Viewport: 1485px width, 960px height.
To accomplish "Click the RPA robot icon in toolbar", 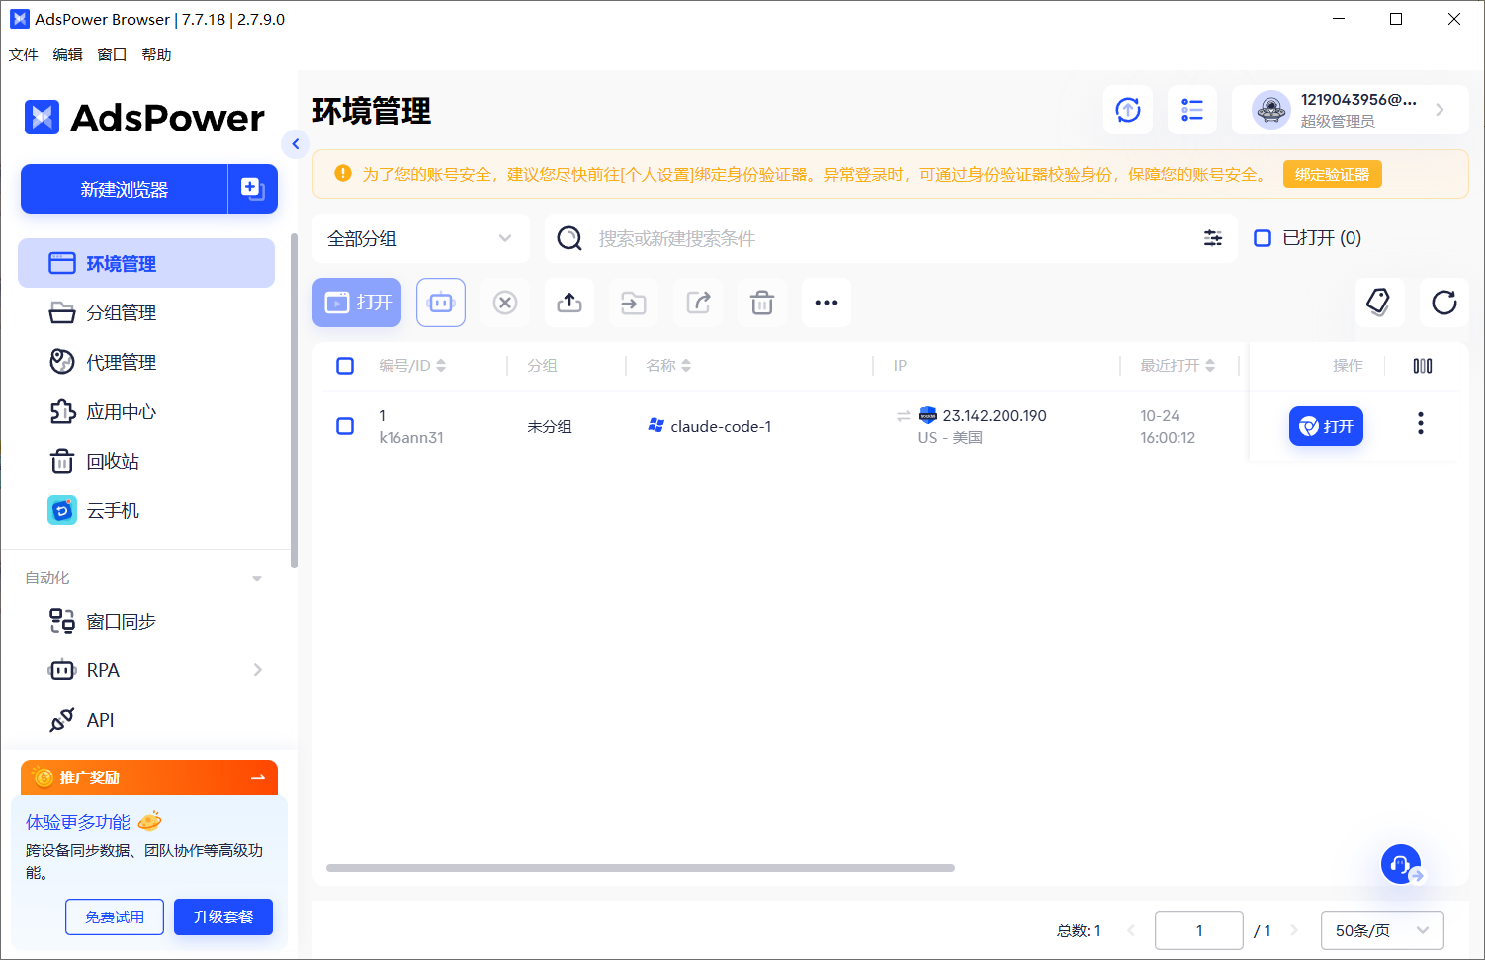I will tap(441, 303).
